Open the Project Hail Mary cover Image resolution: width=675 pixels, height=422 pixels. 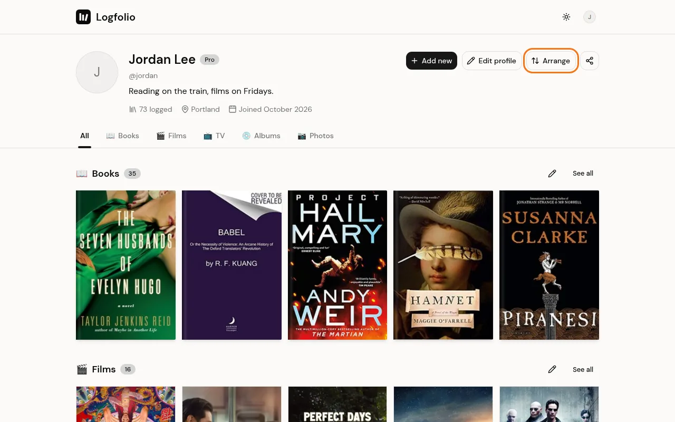337,265
